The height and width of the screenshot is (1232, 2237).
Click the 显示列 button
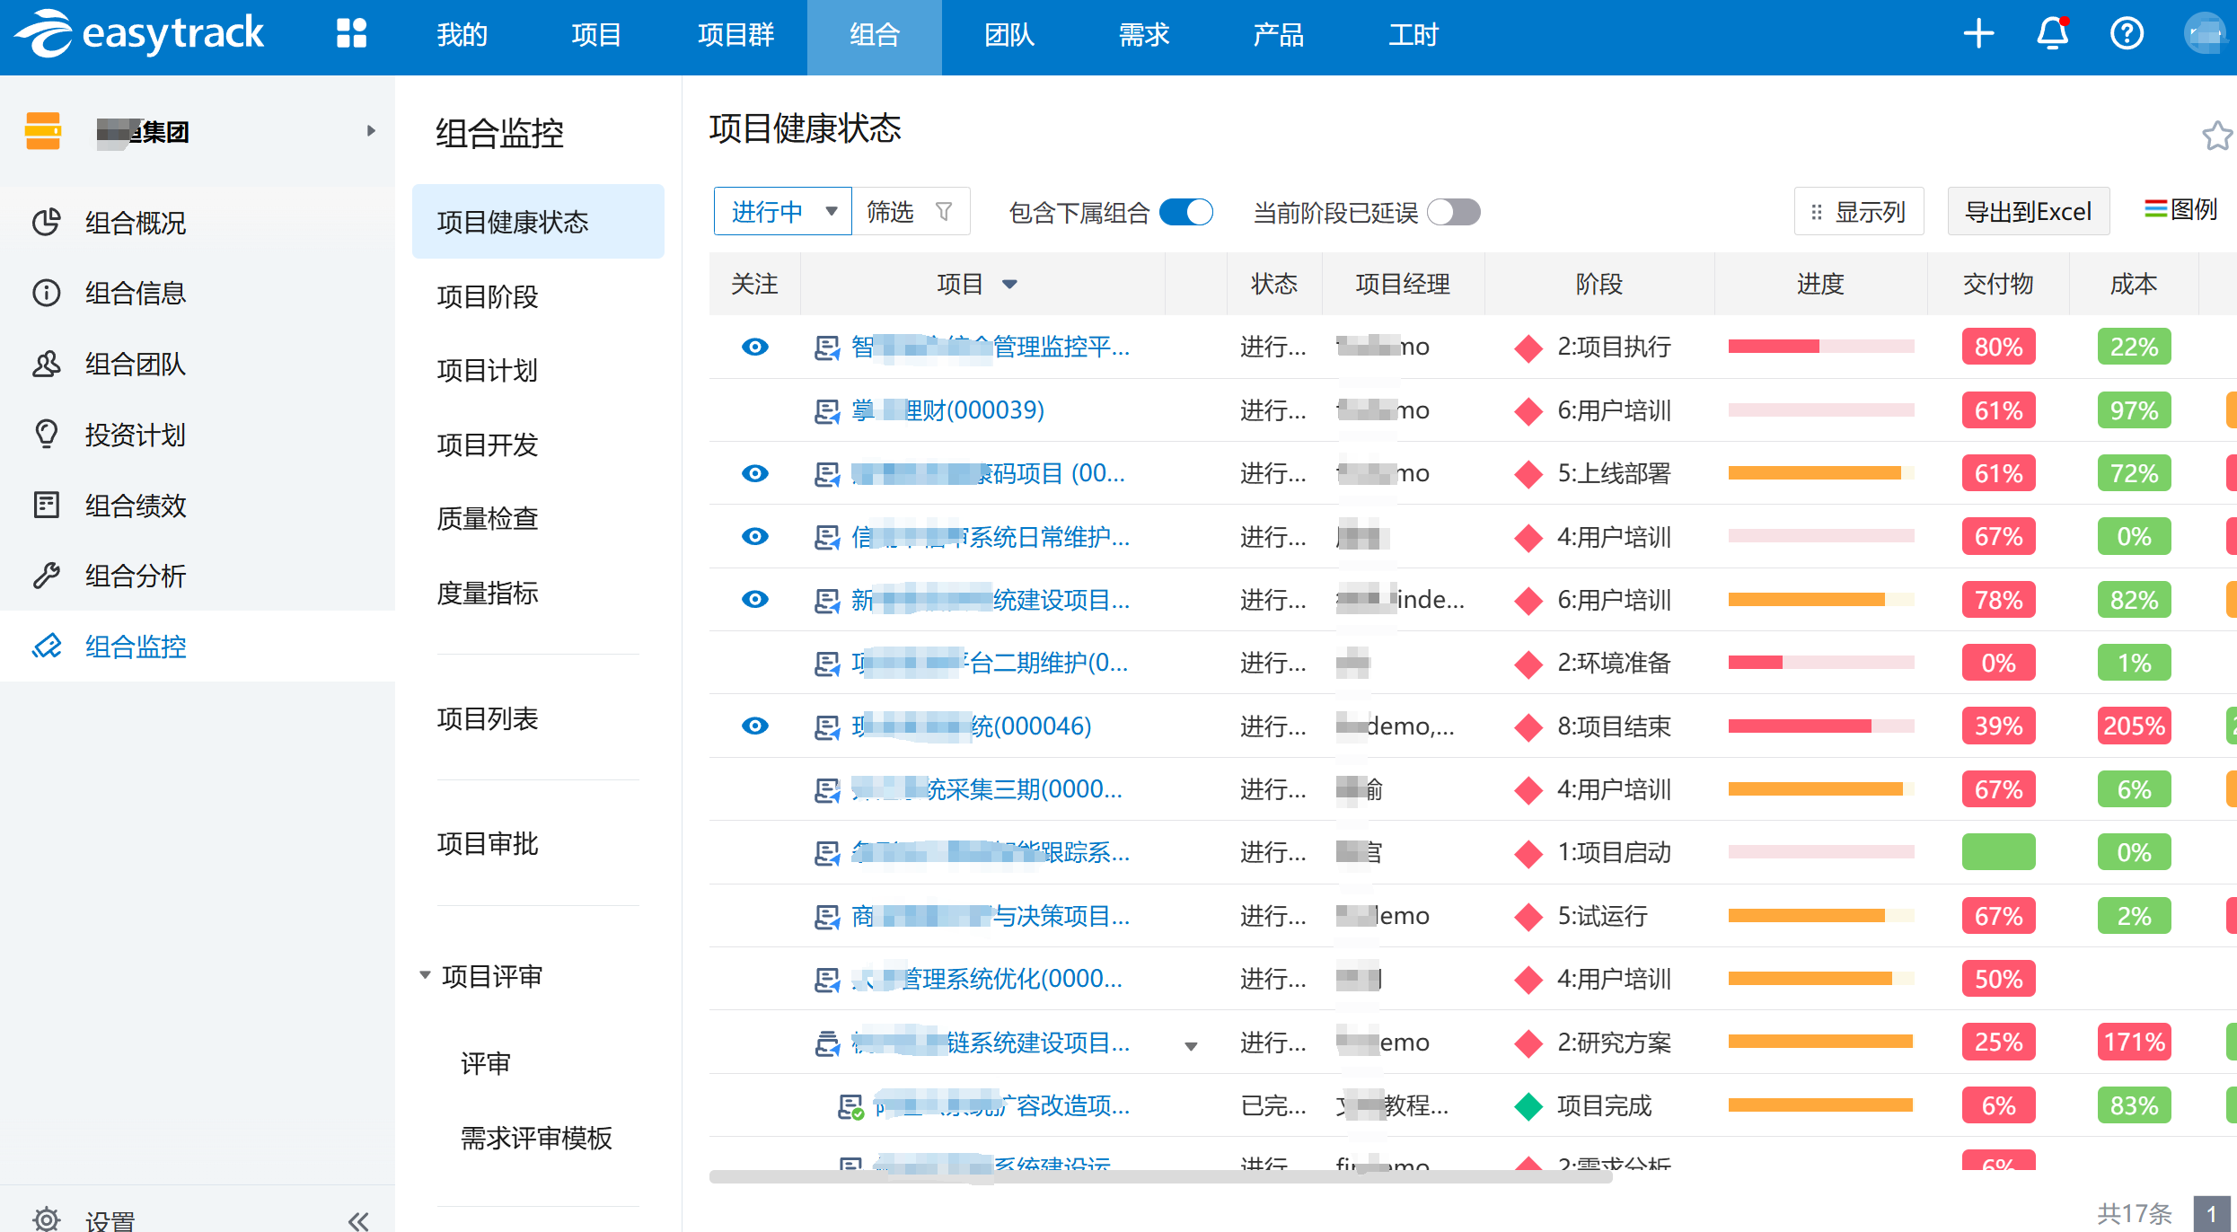point(1858,212)
